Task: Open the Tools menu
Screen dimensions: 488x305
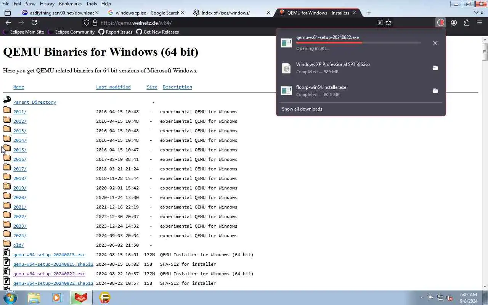Action: 91,4
